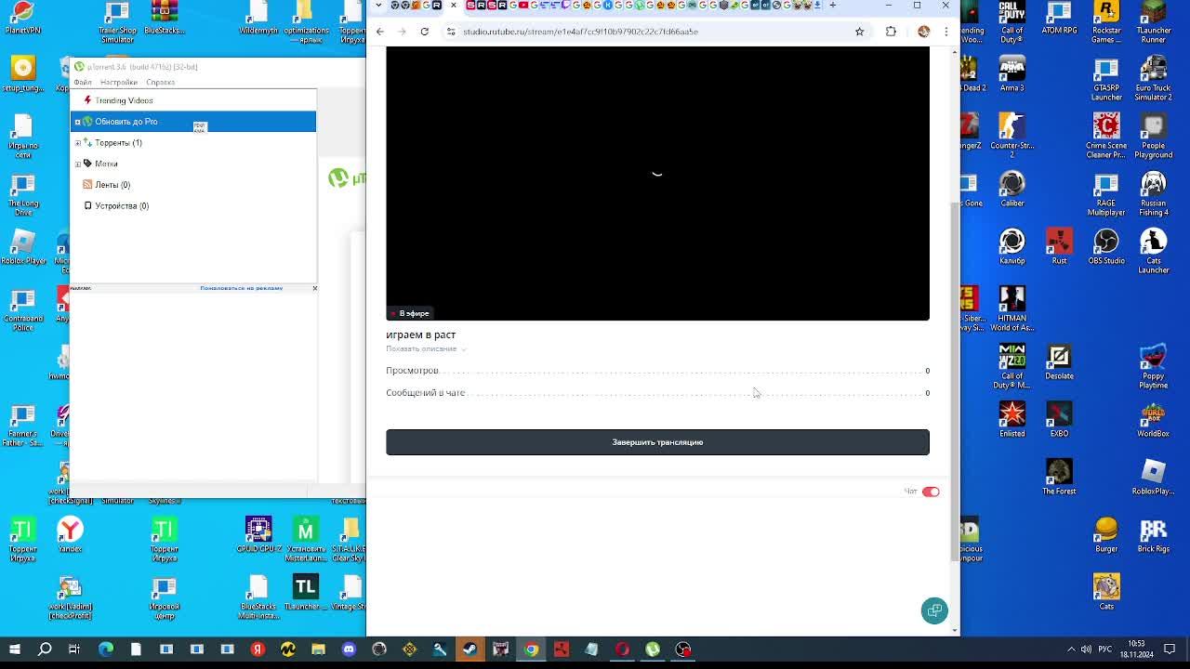Viewport: 1190px width, 669px height.
Task: Switch to uTorrent on the taskbar
Action: (653, 649)
